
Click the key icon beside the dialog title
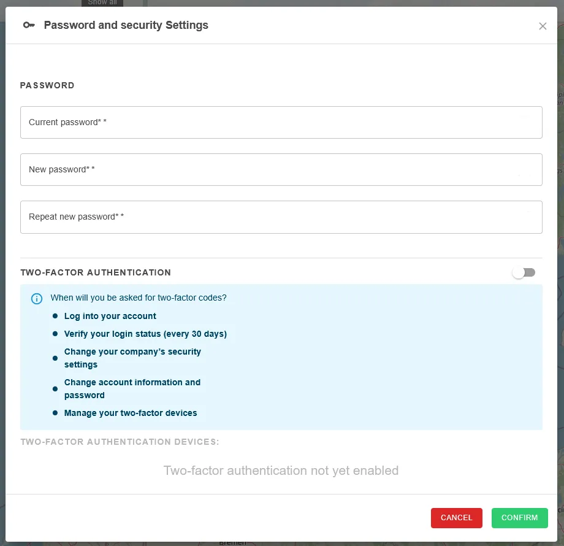pyautogui.click(x=29, y=25)
